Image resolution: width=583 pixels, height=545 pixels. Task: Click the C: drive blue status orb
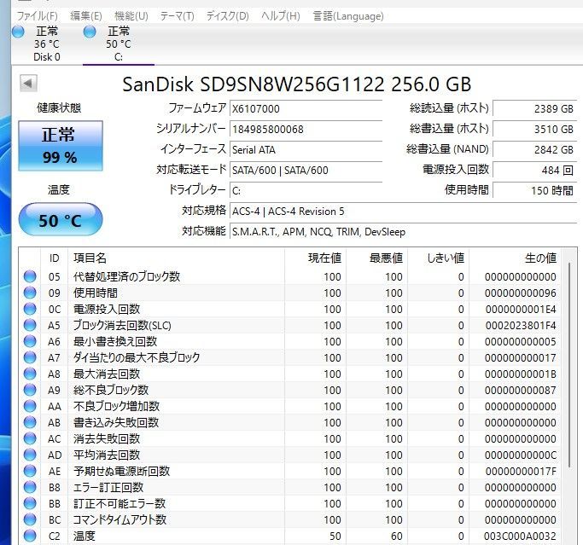point(90,32)
